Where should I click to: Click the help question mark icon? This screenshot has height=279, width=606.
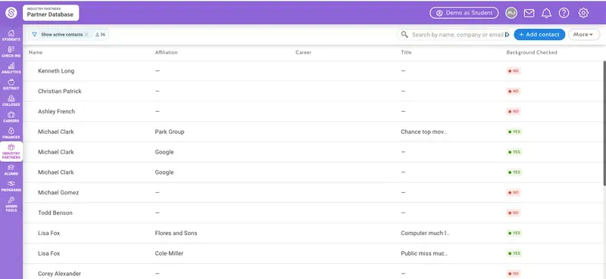pos(564,13)
